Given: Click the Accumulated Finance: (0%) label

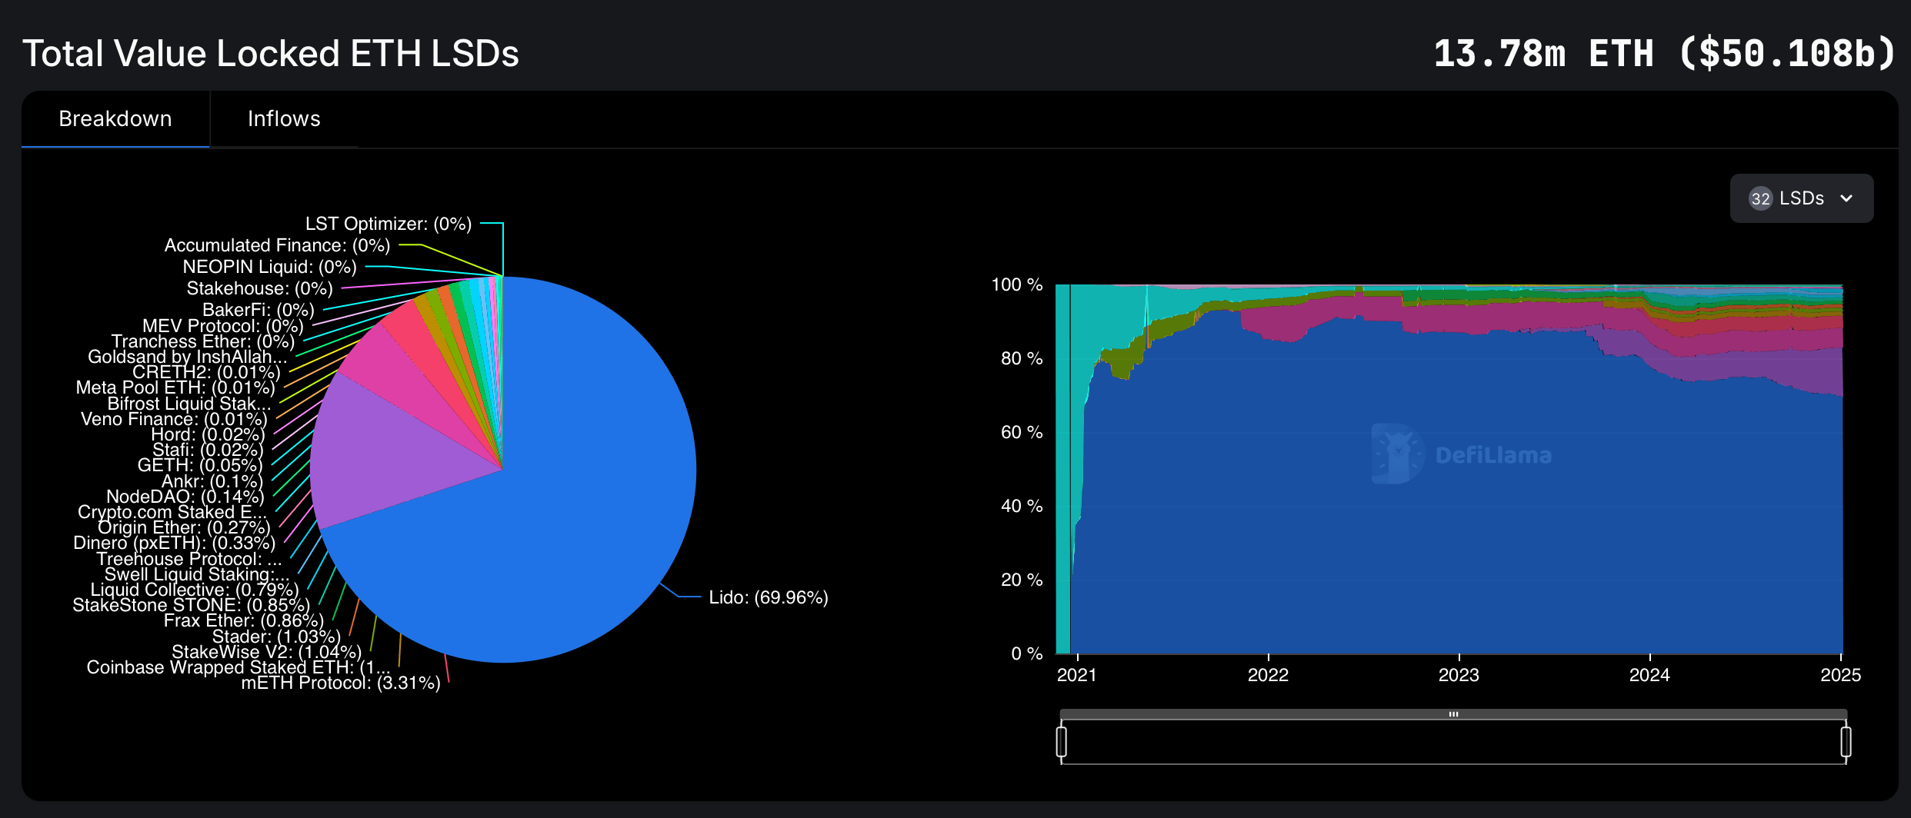Looking at the screenshot, I should point(278,245).
